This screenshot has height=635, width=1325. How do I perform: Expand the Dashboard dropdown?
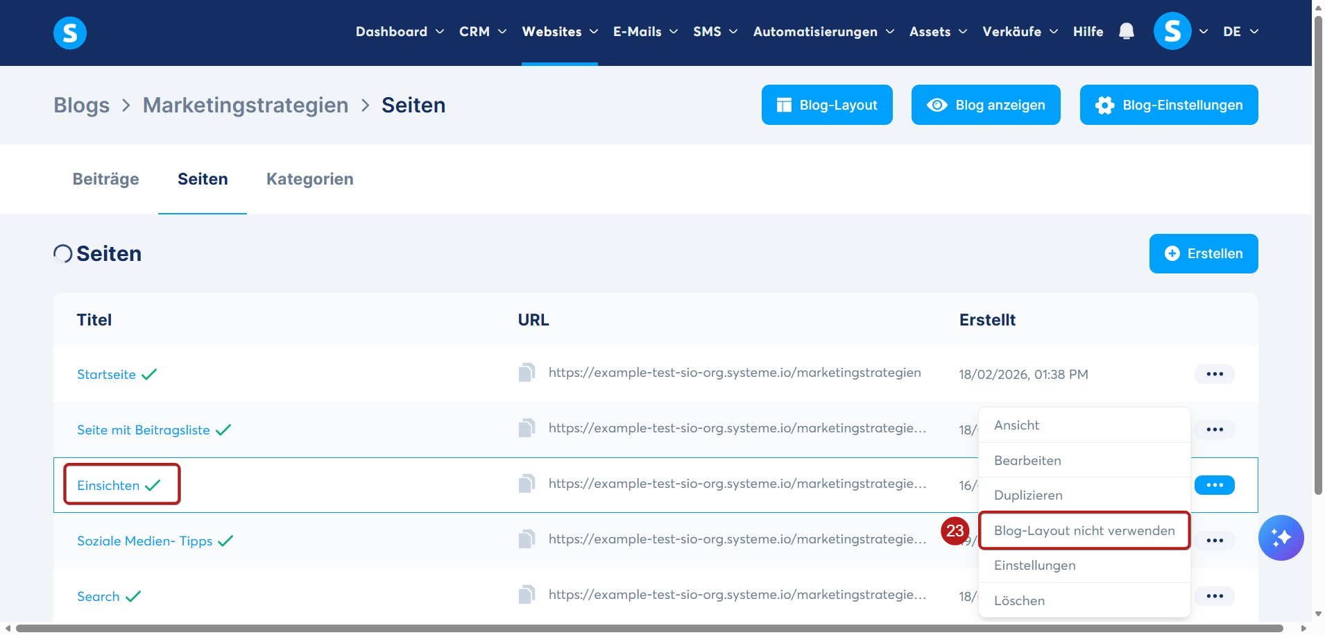coord(400,32)
